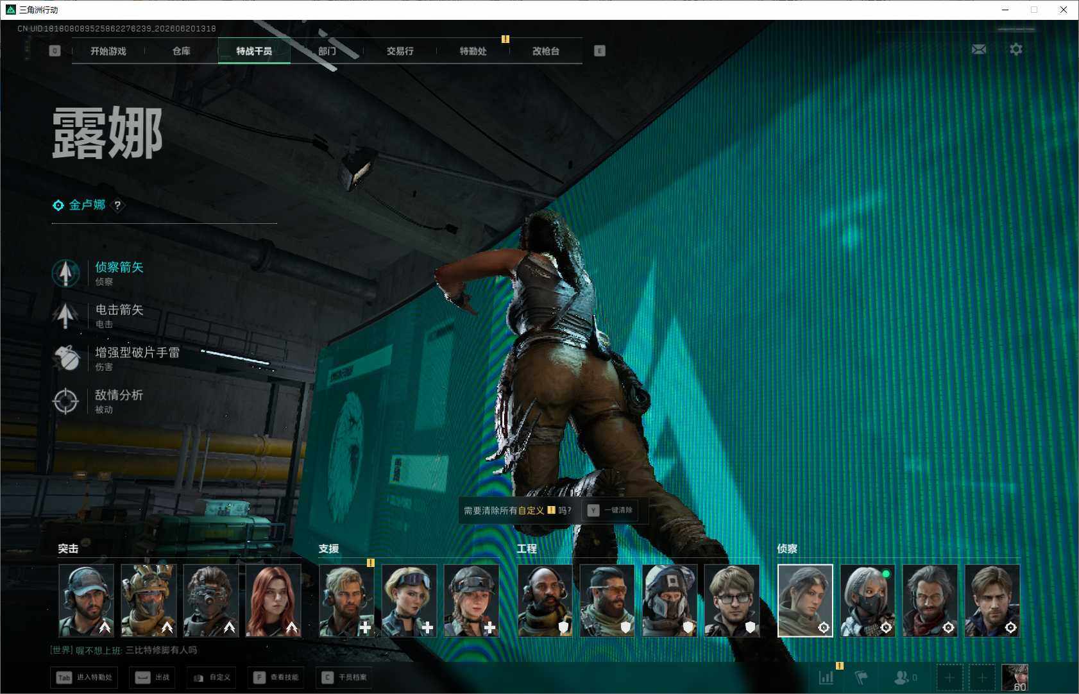
Task: Click the first empty squad plus slot
Action: coord(949,677)
